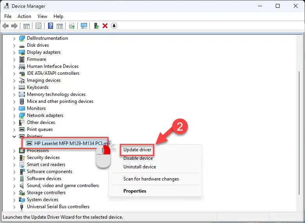Viewport: 305px width, 223px height.
Task: Expand the Other devices node
Action: pyautogui.click(x=14, y=122)
